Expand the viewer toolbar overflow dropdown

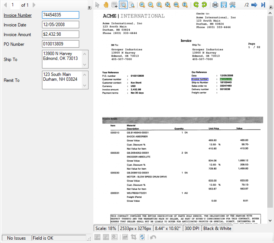(x=271, y=7)
